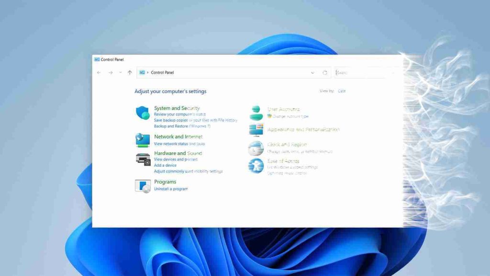The width and height of the screenshot is (490, 276).
Task: Click the Adjust your computer's settings heading
Action: [x=170, y=92]
